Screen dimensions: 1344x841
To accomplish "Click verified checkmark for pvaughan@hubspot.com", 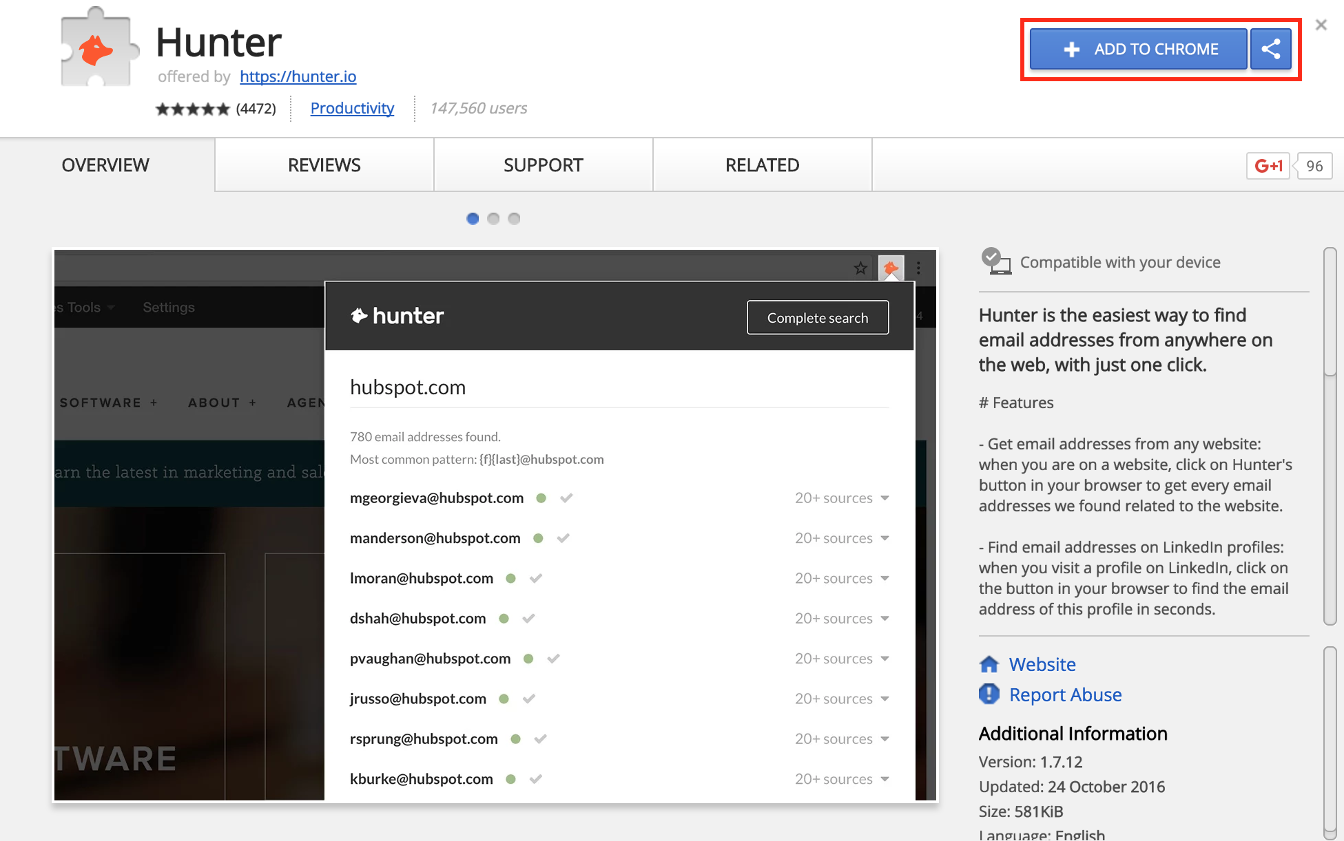I will coord(554,659).
